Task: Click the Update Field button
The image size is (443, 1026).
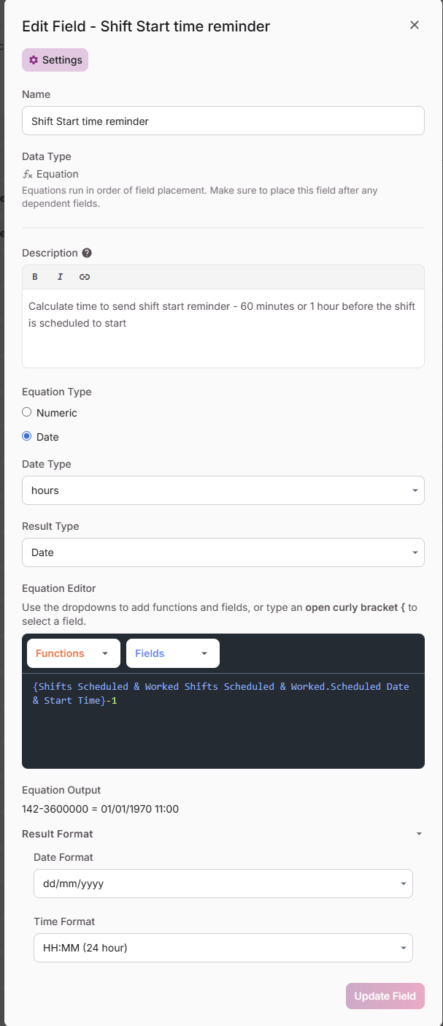Action: point(385,996)
